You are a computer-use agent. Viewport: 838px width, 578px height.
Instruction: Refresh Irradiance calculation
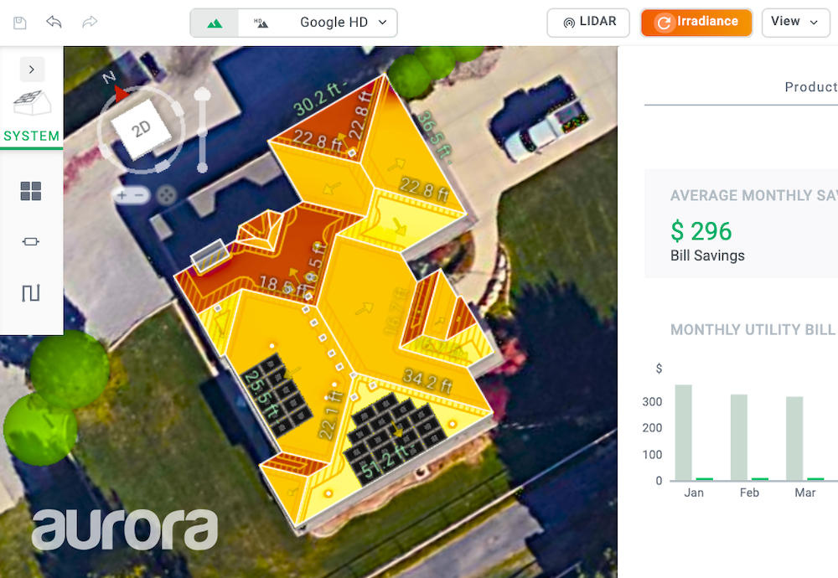pos(696,23)
